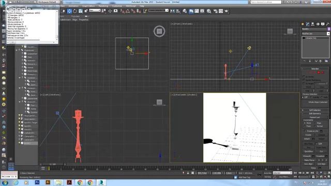Click the Repeat Last button

click(315, 117)
